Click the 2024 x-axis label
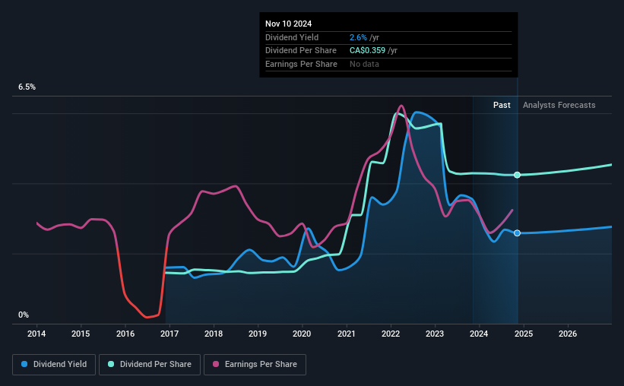624x386 pixels. pyautogui.click(x=479, y=334)
